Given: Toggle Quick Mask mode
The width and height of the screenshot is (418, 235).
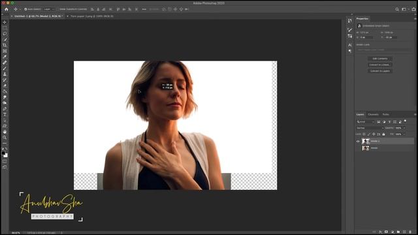Looking at the screenshot, I should [5, 161].
